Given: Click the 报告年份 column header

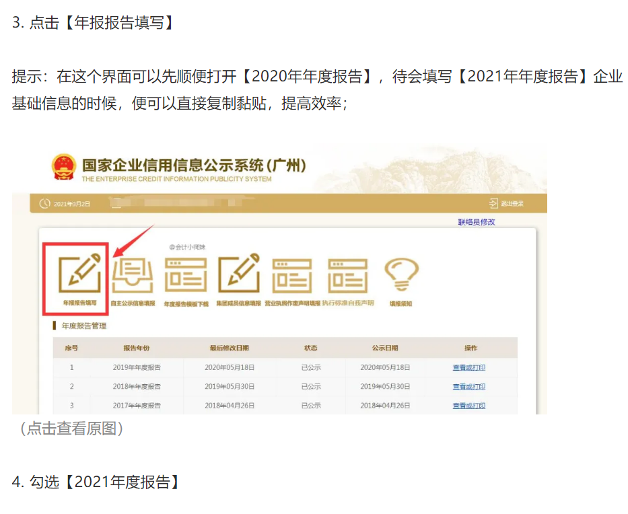Looking at the screenshot, I should tap(137, 348).
